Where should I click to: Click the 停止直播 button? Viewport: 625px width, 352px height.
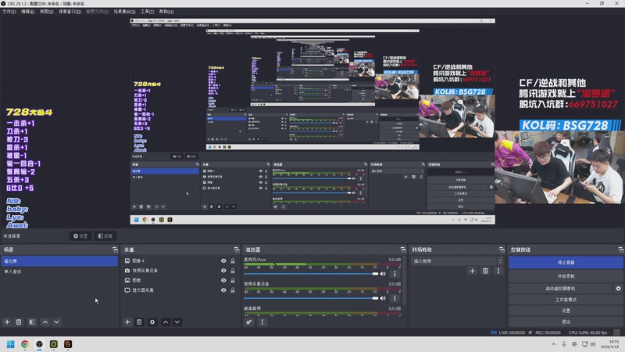pyautogui.click(x=566, y=262)
